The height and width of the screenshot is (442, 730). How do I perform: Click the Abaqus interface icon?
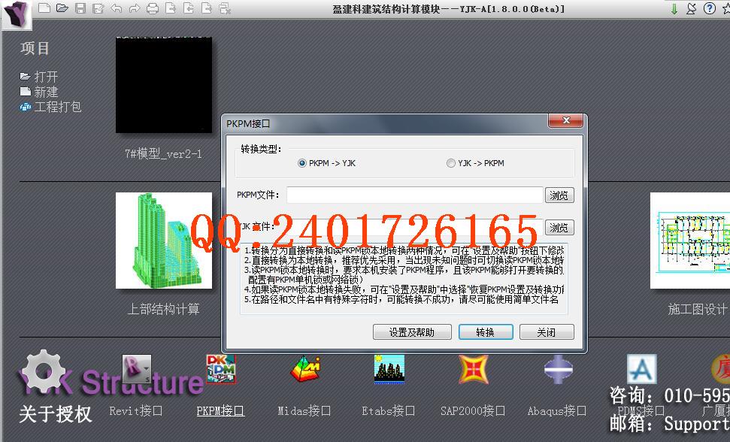(558, 369)
